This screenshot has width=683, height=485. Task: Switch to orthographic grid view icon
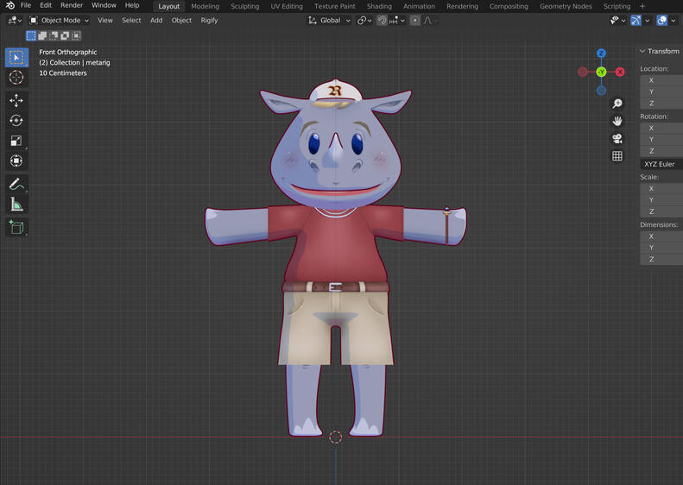pyautogui.click(x=617, y=156)
